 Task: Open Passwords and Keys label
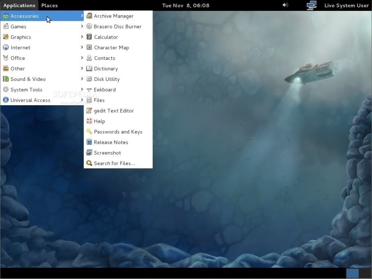tap(118, 132)
